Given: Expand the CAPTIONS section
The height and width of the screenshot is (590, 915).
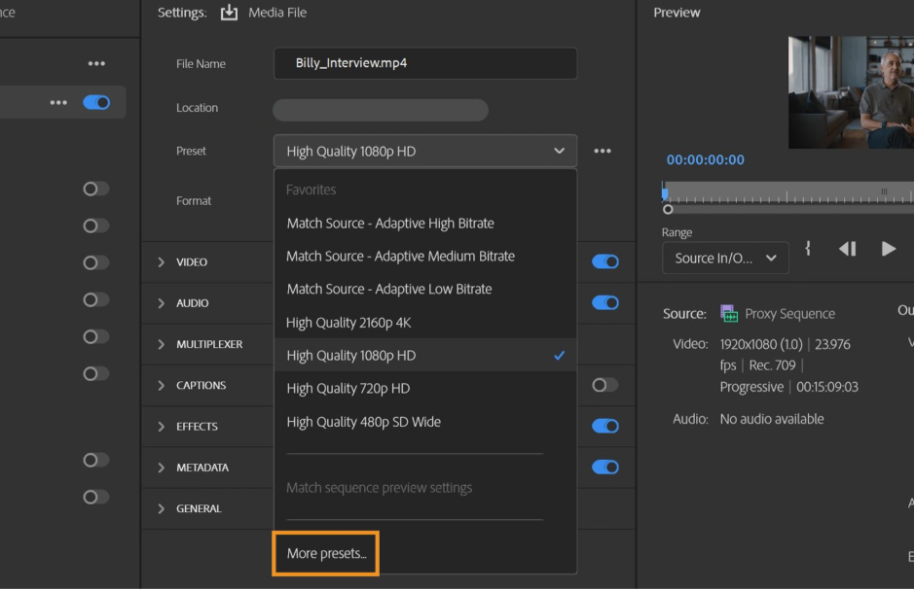Looking at the screenshot, I should (161, 386).
